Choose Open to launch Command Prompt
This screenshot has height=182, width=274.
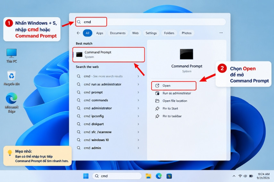click(x=174, y=86)
